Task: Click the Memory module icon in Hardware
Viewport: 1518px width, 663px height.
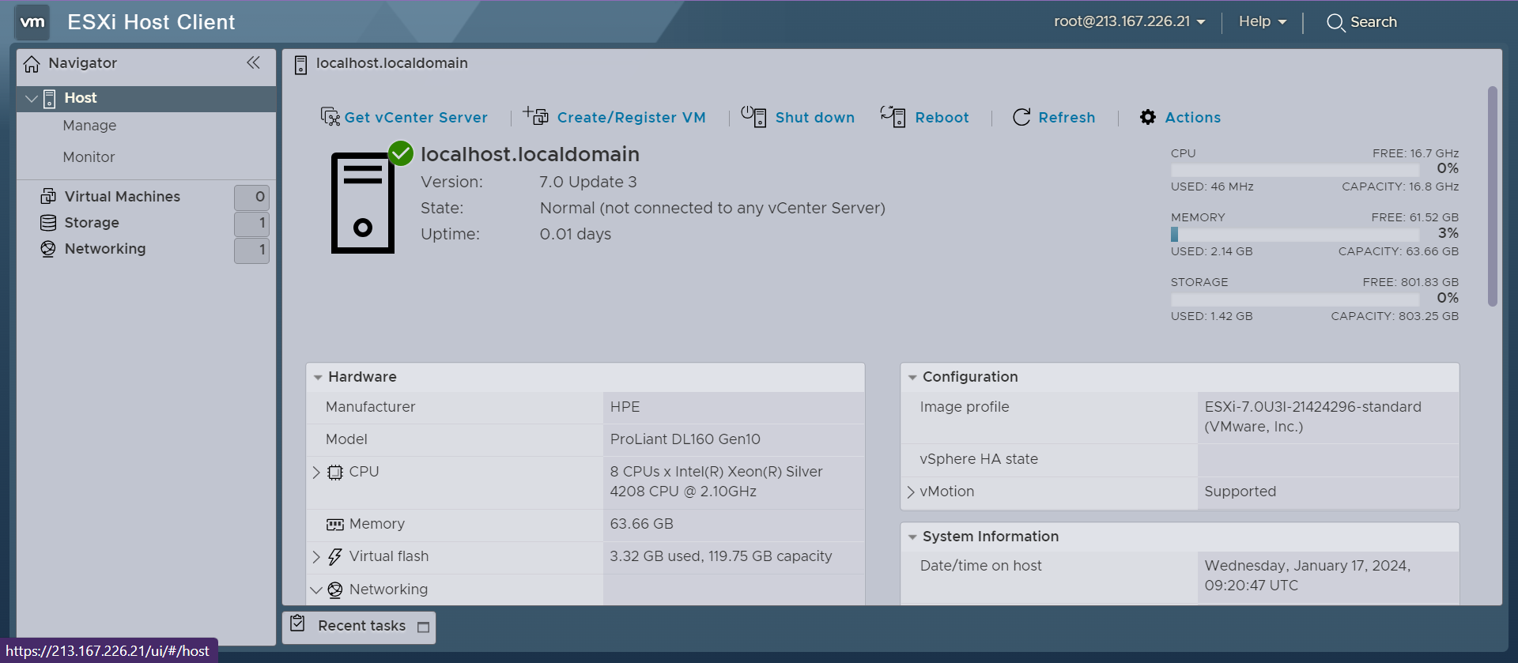Action: point(335,525)
